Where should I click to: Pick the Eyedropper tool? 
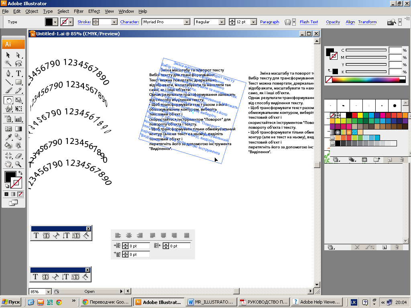[x=8, y=137]
